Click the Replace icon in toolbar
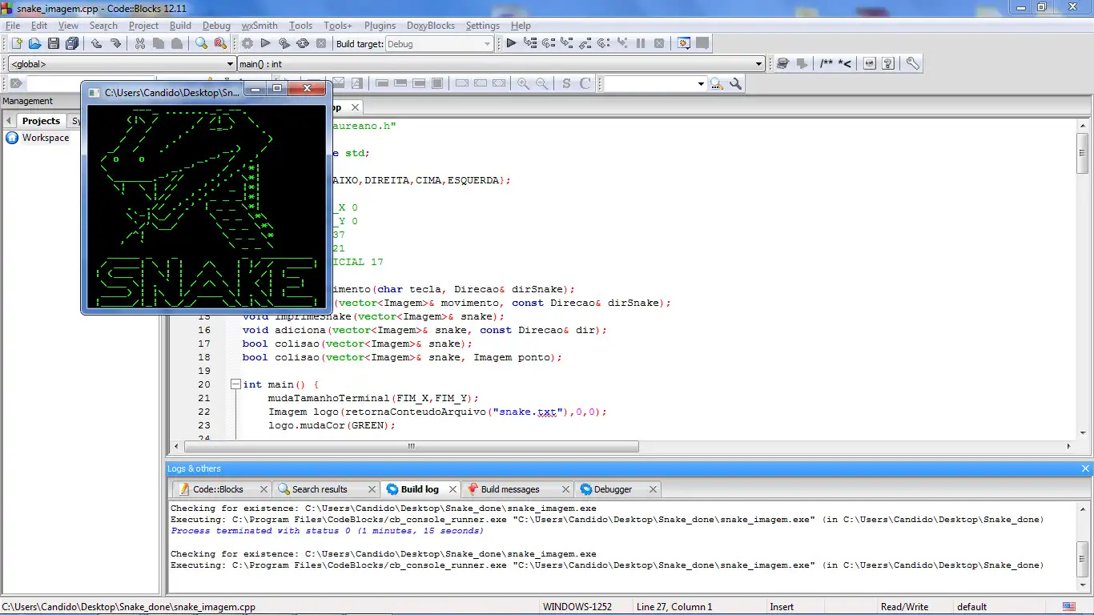The height and width of the screenshot is (615, 1094). [x=219, y=43]
